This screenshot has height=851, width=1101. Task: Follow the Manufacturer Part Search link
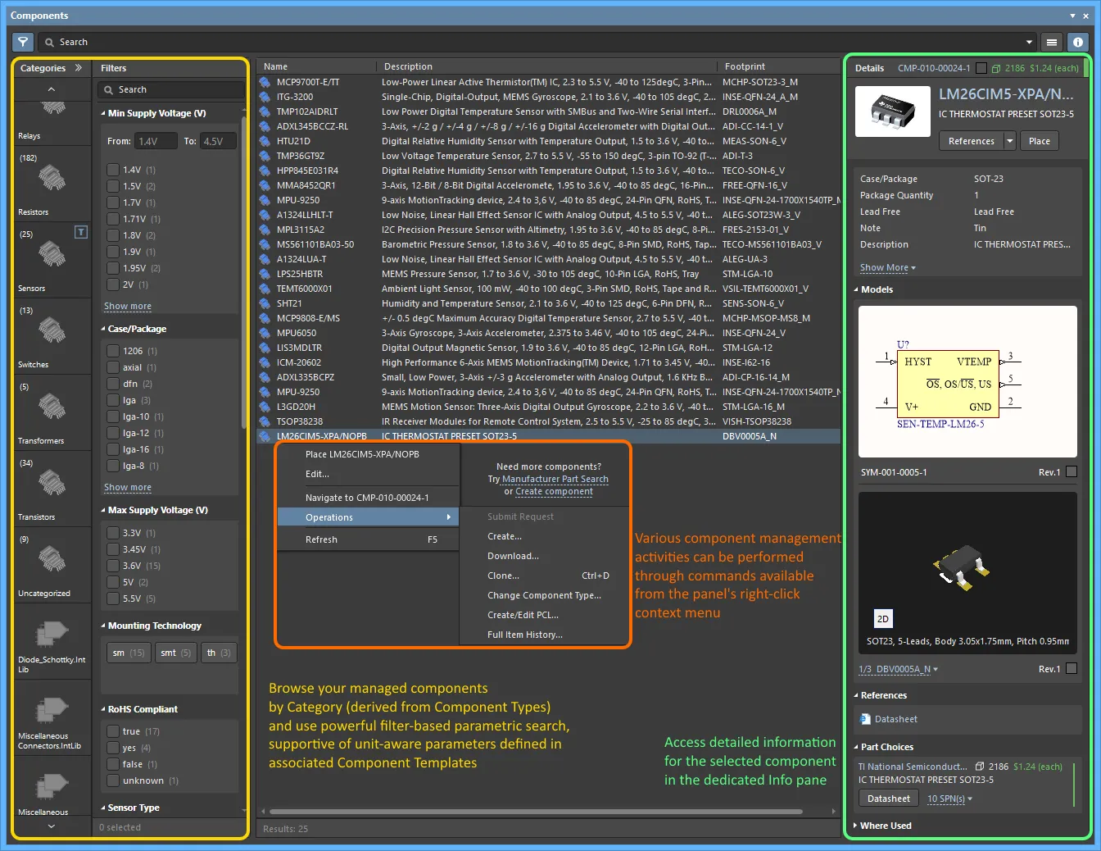pyautogui.click(x=555, y=479)
